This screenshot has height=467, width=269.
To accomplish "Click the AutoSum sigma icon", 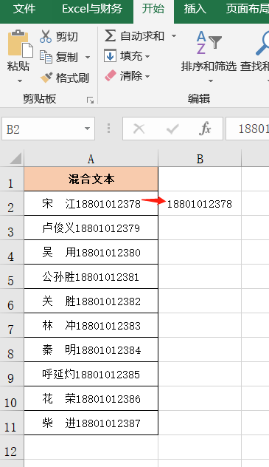I will click(x=110, y=36).
